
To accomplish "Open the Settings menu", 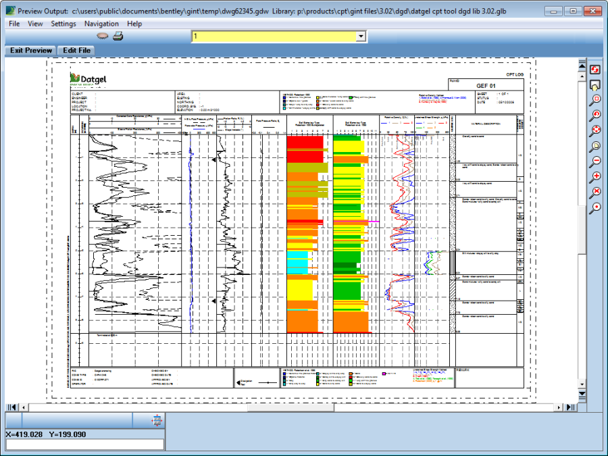I will tap(64, 24).
